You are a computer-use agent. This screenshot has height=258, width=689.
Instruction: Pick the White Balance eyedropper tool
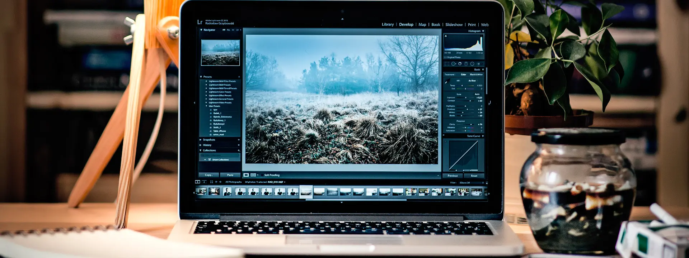(x=447, y=82)
